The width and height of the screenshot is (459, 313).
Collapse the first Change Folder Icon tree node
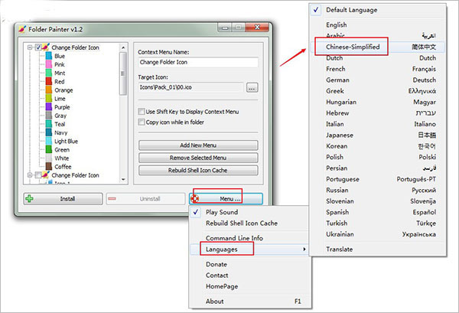point(29,47)
